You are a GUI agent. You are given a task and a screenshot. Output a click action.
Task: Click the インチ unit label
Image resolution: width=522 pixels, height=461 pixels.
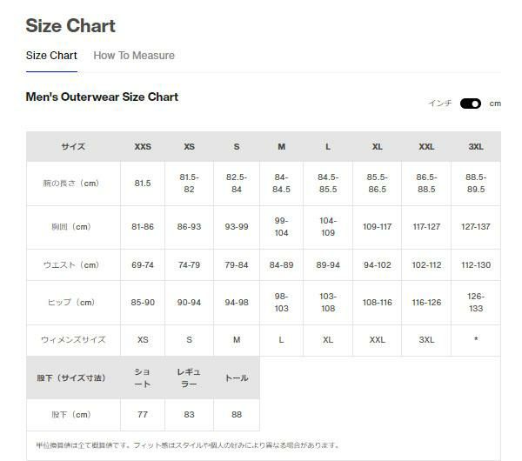pos(440,104)
